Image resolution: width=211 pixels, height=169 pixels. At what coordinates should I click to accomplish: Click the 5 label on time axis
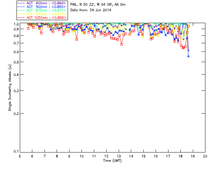pos(20,156)
